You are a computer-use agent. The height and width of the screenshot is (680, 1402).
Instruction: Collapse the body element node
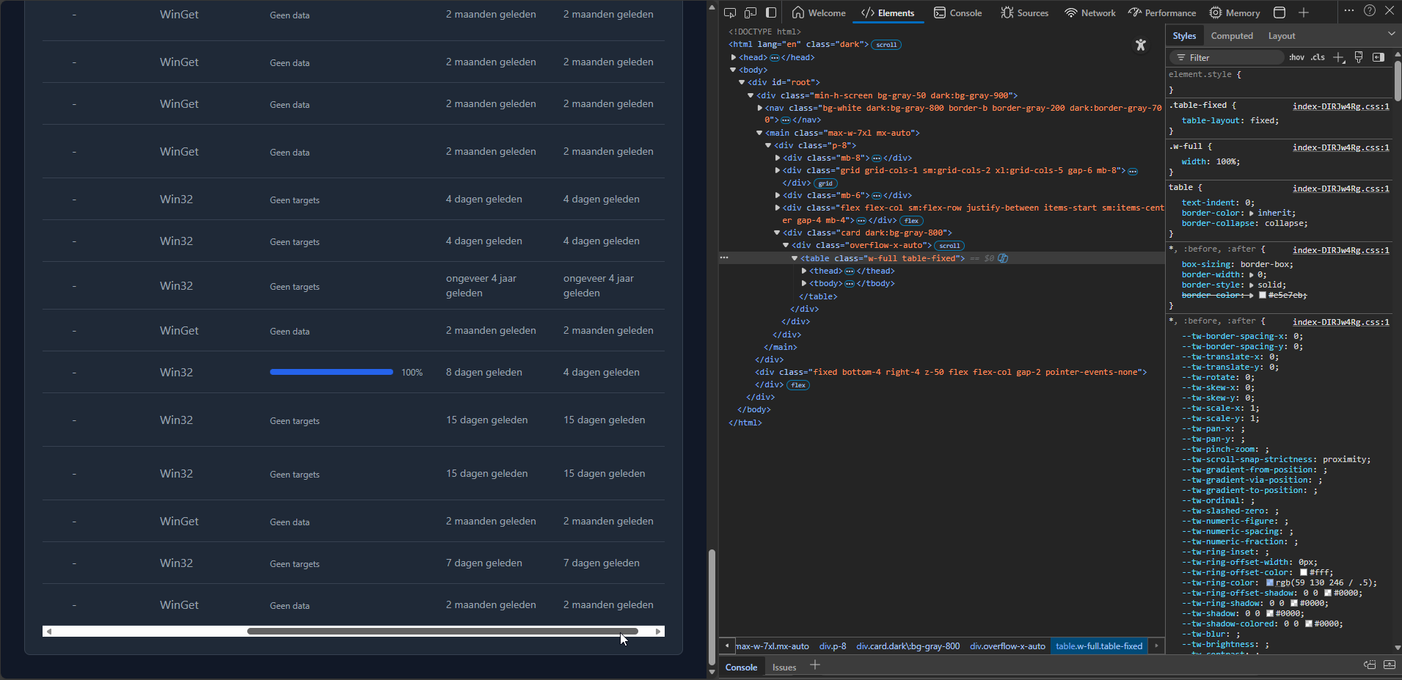pyautogui.click(x=733, y=70)
